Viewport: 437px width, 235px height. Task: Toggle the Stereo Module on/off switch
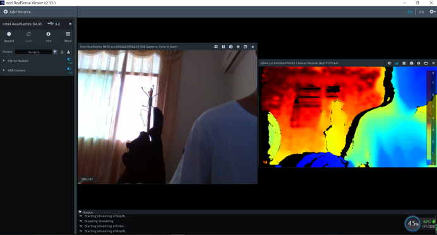[x=69, y=59]
